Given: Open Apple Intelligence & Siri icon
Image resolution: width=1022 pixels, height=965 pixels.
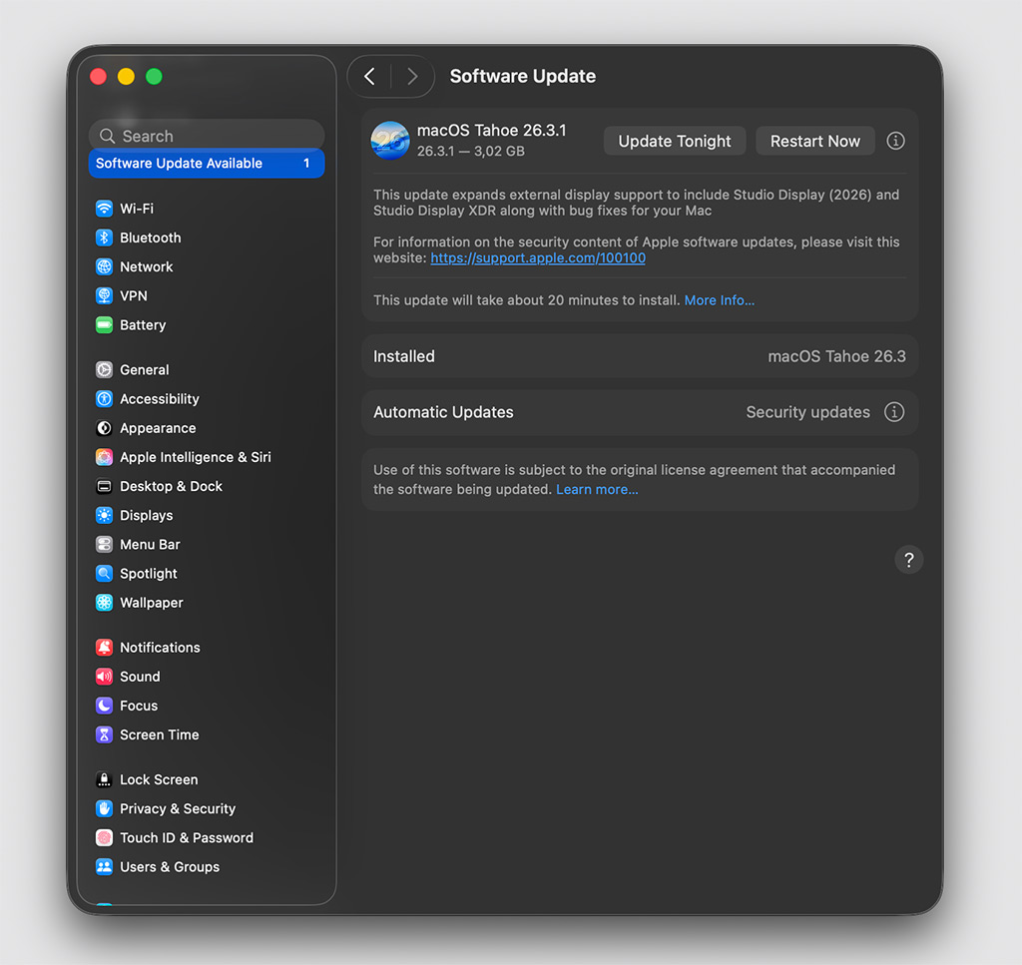Looking at the screenshot, I should 104,457.
